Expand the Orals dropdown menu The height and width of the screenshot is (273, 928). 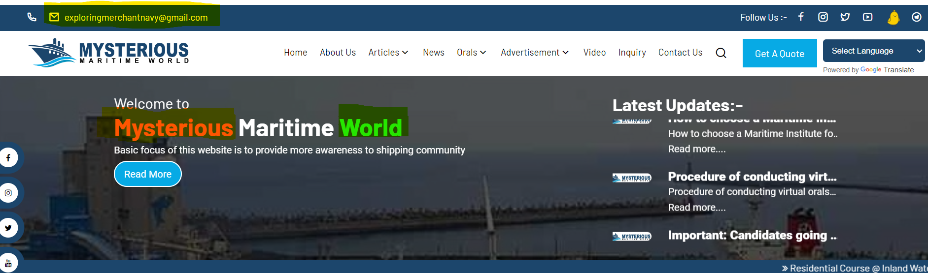click(471, 53)
